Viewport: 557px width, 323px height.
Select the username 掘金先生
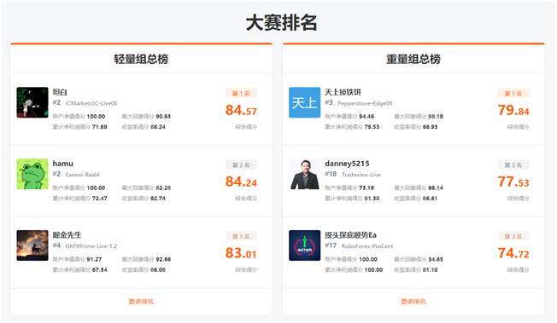[x=67, y=234]
